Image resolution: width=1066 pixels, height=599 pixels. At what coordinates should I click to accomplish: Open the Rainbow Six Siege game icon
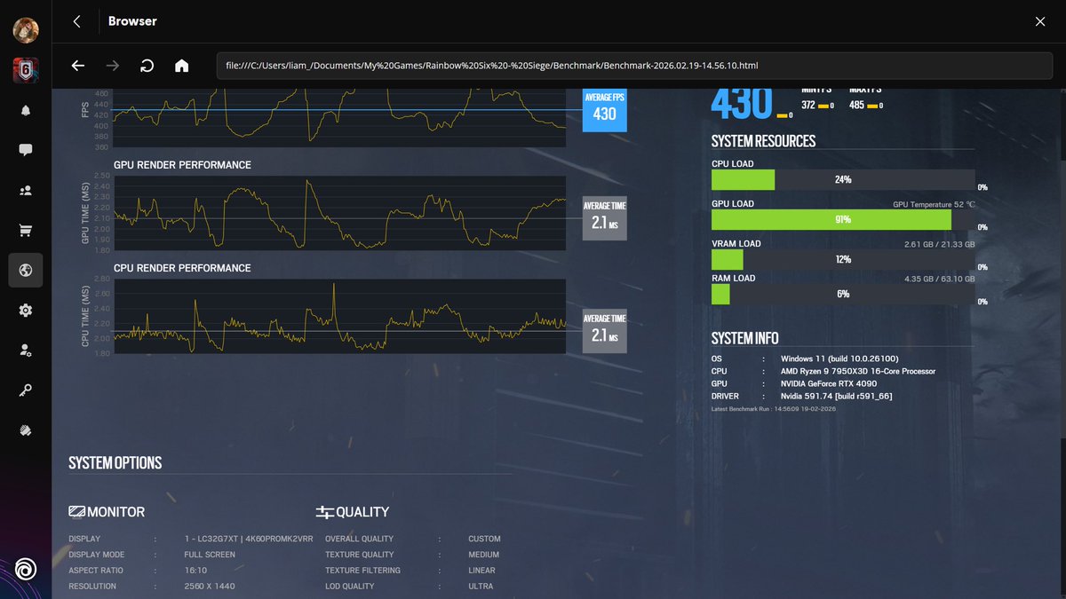25,70
